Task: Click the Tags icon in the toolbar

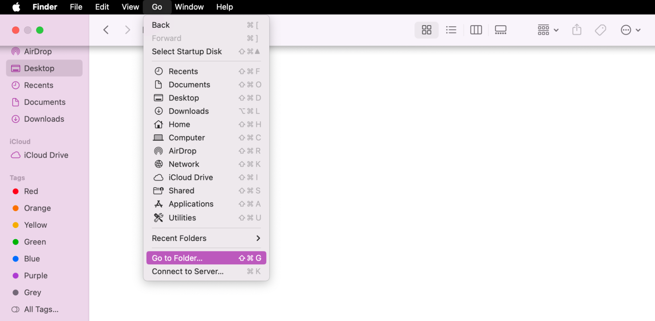Action: [600, 30]
